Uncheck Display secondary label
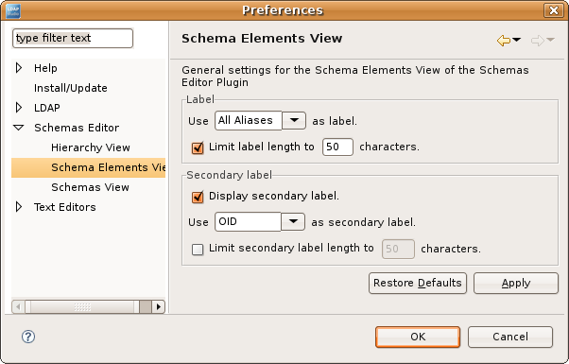 click(198, 197)
